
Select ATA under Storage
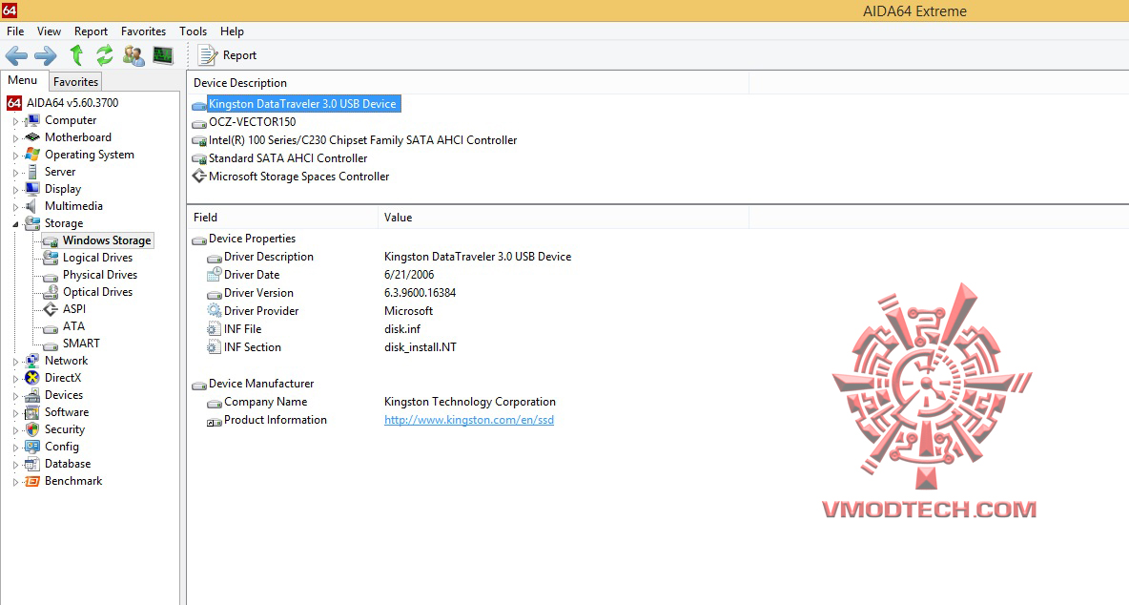pos(73,326)
